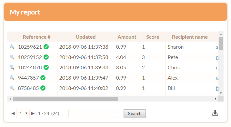231x127 pixels.
Task: Sort by Score column header
Action: 153,37
